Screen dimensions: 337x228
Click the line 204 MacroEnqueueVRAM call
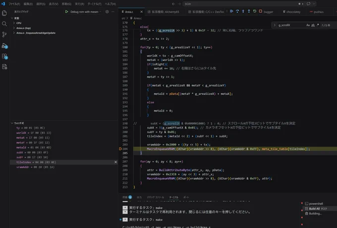point(228,149)
